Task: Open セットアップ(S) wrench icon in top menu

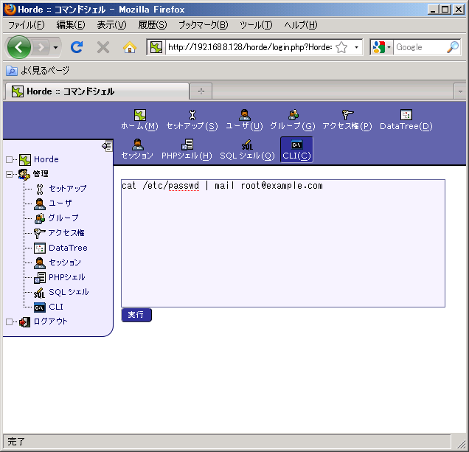Action: [x=192, y=115]
